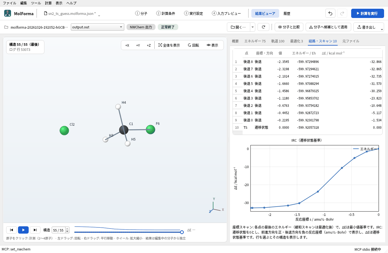Screen dimensions: 388x253
Task: Jump to last structure frame
Action: click(35, 230)
